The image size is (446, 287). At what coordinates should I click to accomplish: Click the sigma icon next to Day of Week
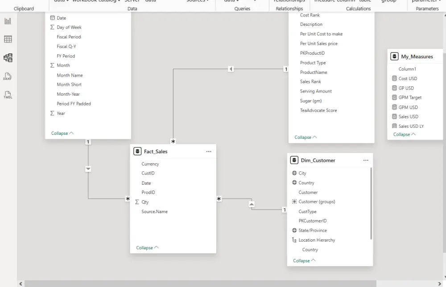(x=52, y=27)
